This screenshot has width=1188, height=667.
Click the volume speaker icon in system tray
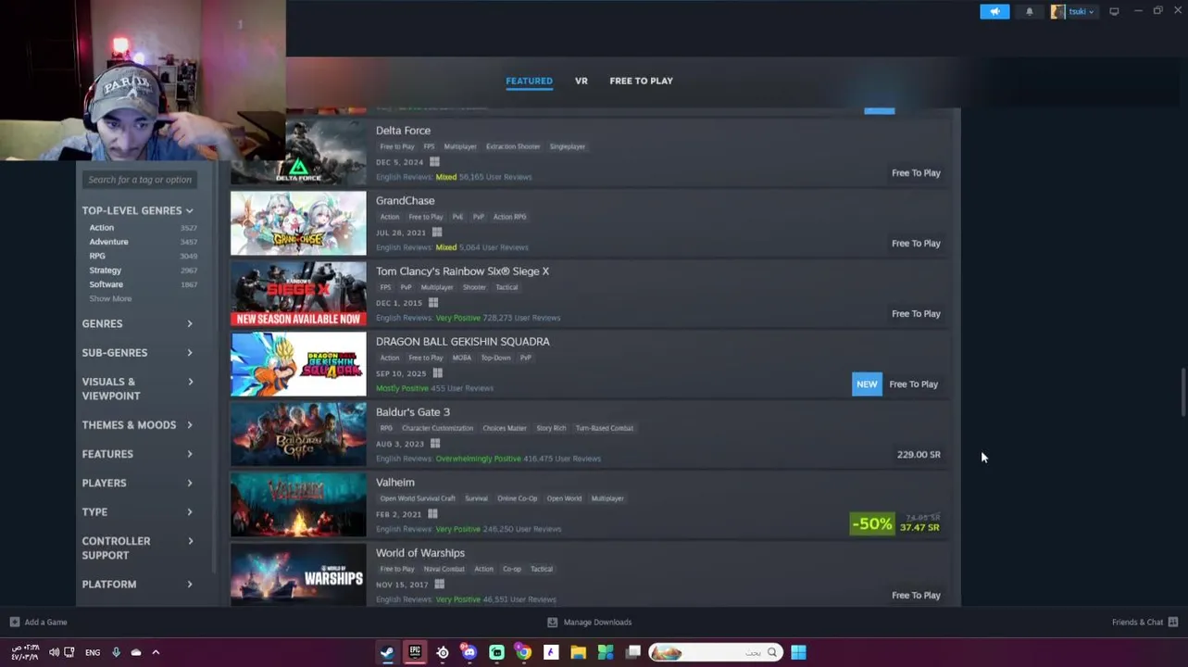[x=54, y=652]
